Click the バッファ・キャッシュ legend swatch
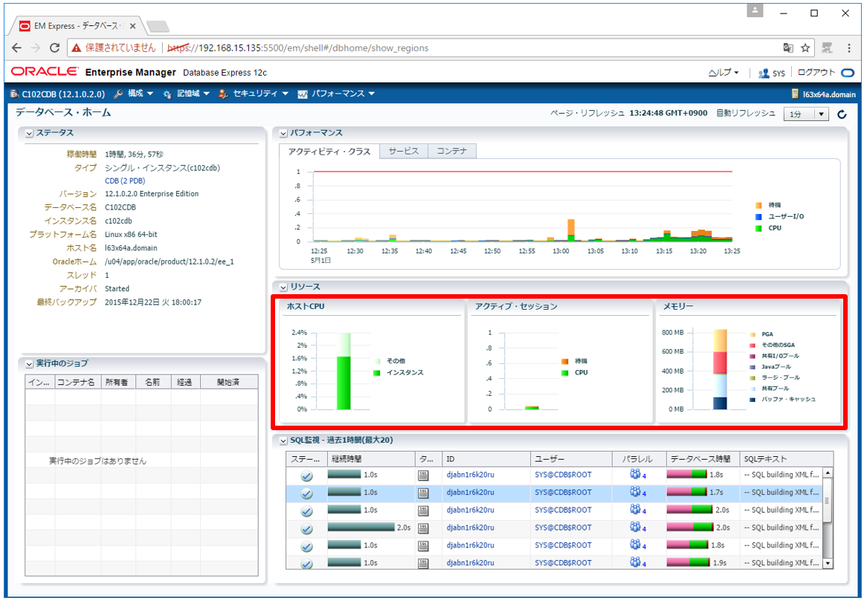Viewport: 864px width, 601px height. pyautogui.click(x=752, y=400)
